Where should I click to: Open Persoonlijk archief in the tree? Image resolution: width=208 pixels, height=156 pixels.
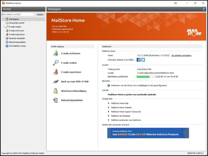pos(17,23)
